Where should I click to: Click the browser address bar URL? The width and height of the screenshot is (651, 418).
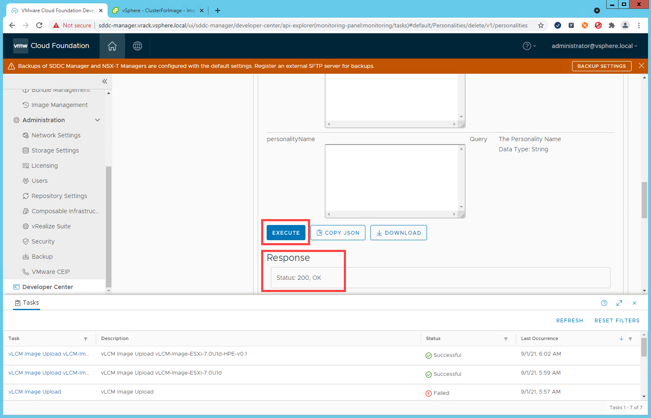313,25
